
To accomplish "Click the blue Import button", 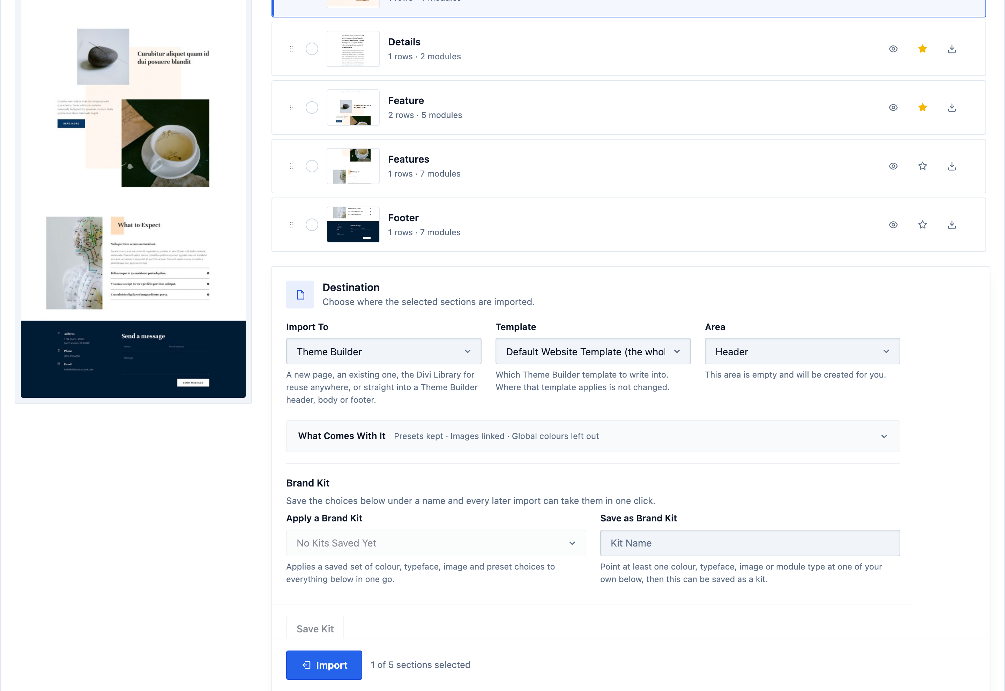I will tap(324, 665).
